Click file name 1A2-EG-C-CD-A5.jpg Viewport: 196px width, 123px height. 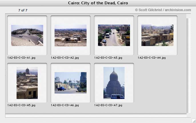[21, 105]
